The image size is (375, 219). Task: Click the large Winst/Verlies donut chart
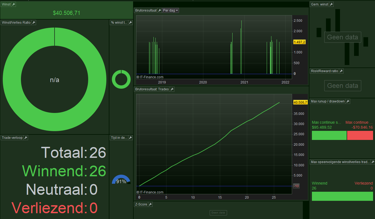[55, 80]
